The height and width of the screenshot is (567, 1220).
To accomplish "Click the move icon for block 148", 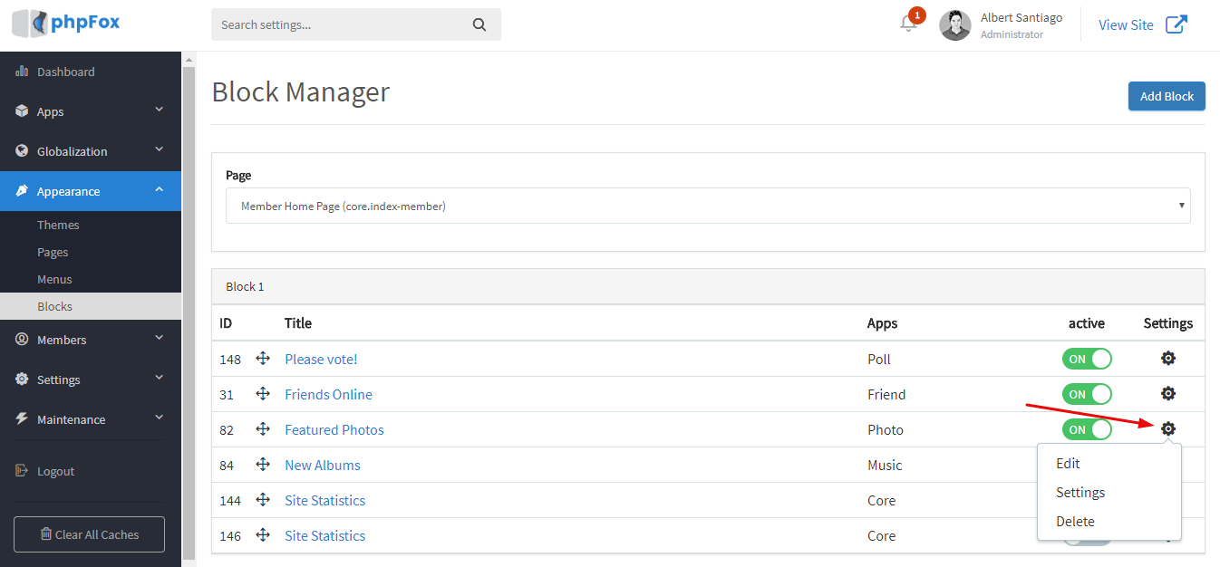I will (263, 359).
